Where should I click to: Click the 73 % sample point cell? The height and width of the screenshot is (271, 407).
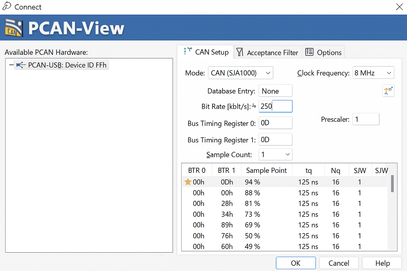tap(253, 214)
